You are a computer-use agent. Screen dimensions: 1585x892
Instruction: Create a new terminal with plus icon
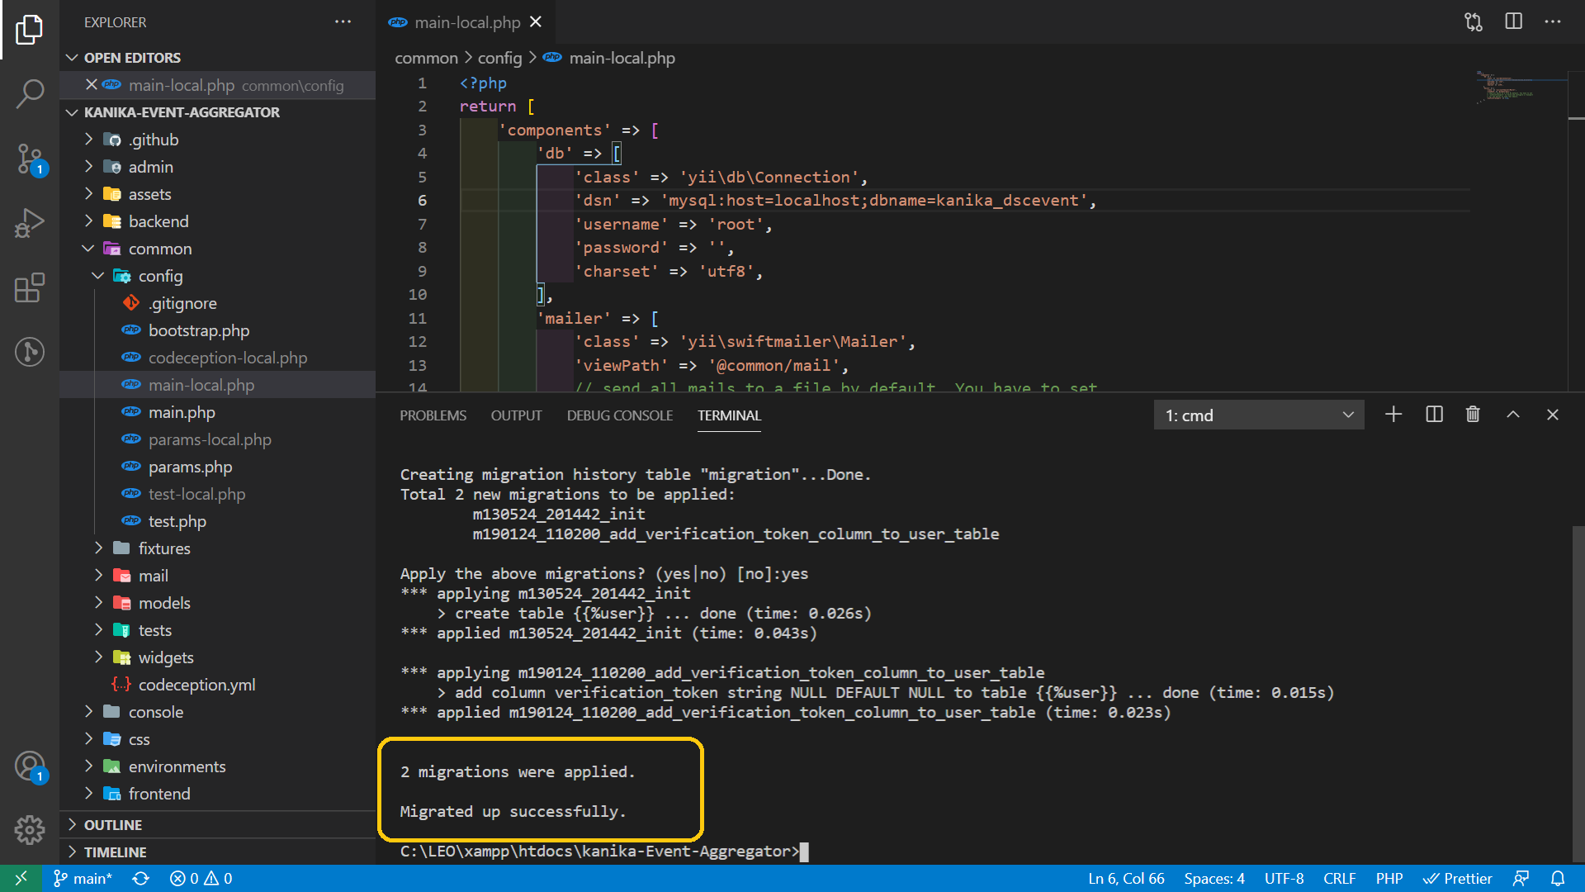click(1393, 415)
